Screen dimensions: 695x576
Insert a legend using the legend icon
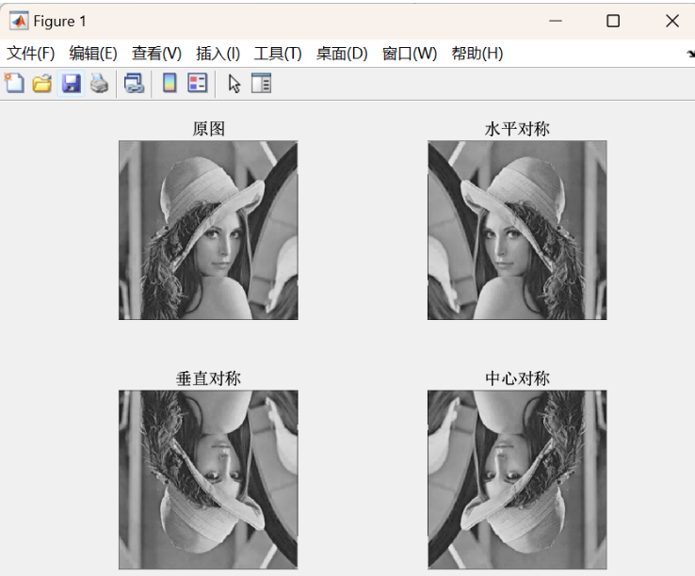[x=197, y=83]
